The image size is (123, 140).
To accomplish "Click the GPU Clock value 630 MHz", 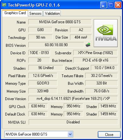I will [38, 106].
